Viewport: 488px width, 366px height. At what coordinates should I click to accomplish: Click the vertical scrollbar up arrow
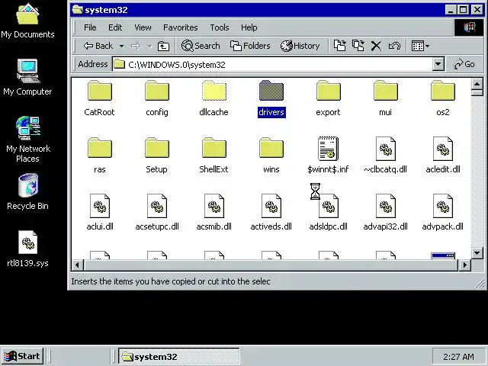pos(477,84)
